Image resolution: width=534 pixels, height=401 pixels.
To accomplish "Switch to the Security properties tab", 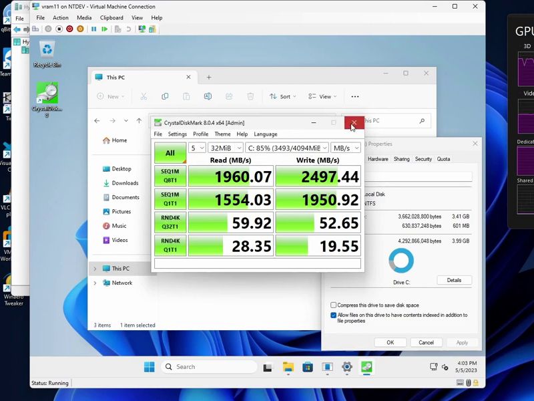I will [423, 159].
